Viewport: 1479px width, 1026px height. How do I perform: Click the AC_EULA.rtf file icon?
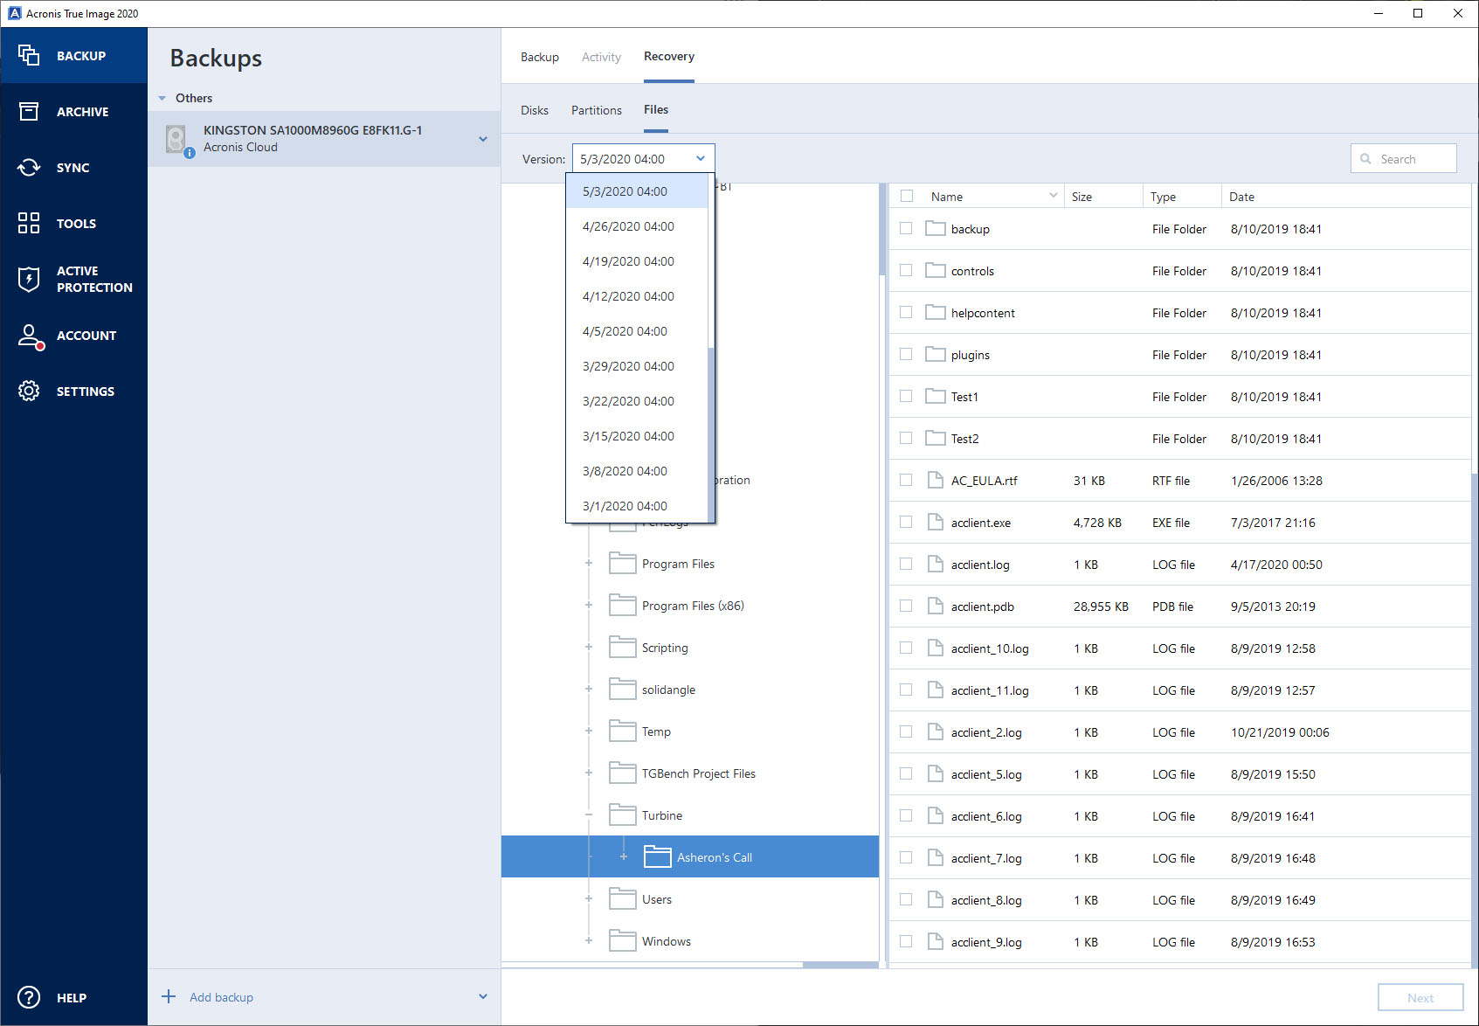pyautogui.click(x=936, y=480)
